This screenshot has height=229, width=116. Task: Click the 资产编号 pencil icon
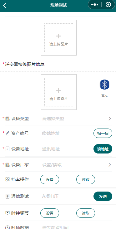pos(8,133)
